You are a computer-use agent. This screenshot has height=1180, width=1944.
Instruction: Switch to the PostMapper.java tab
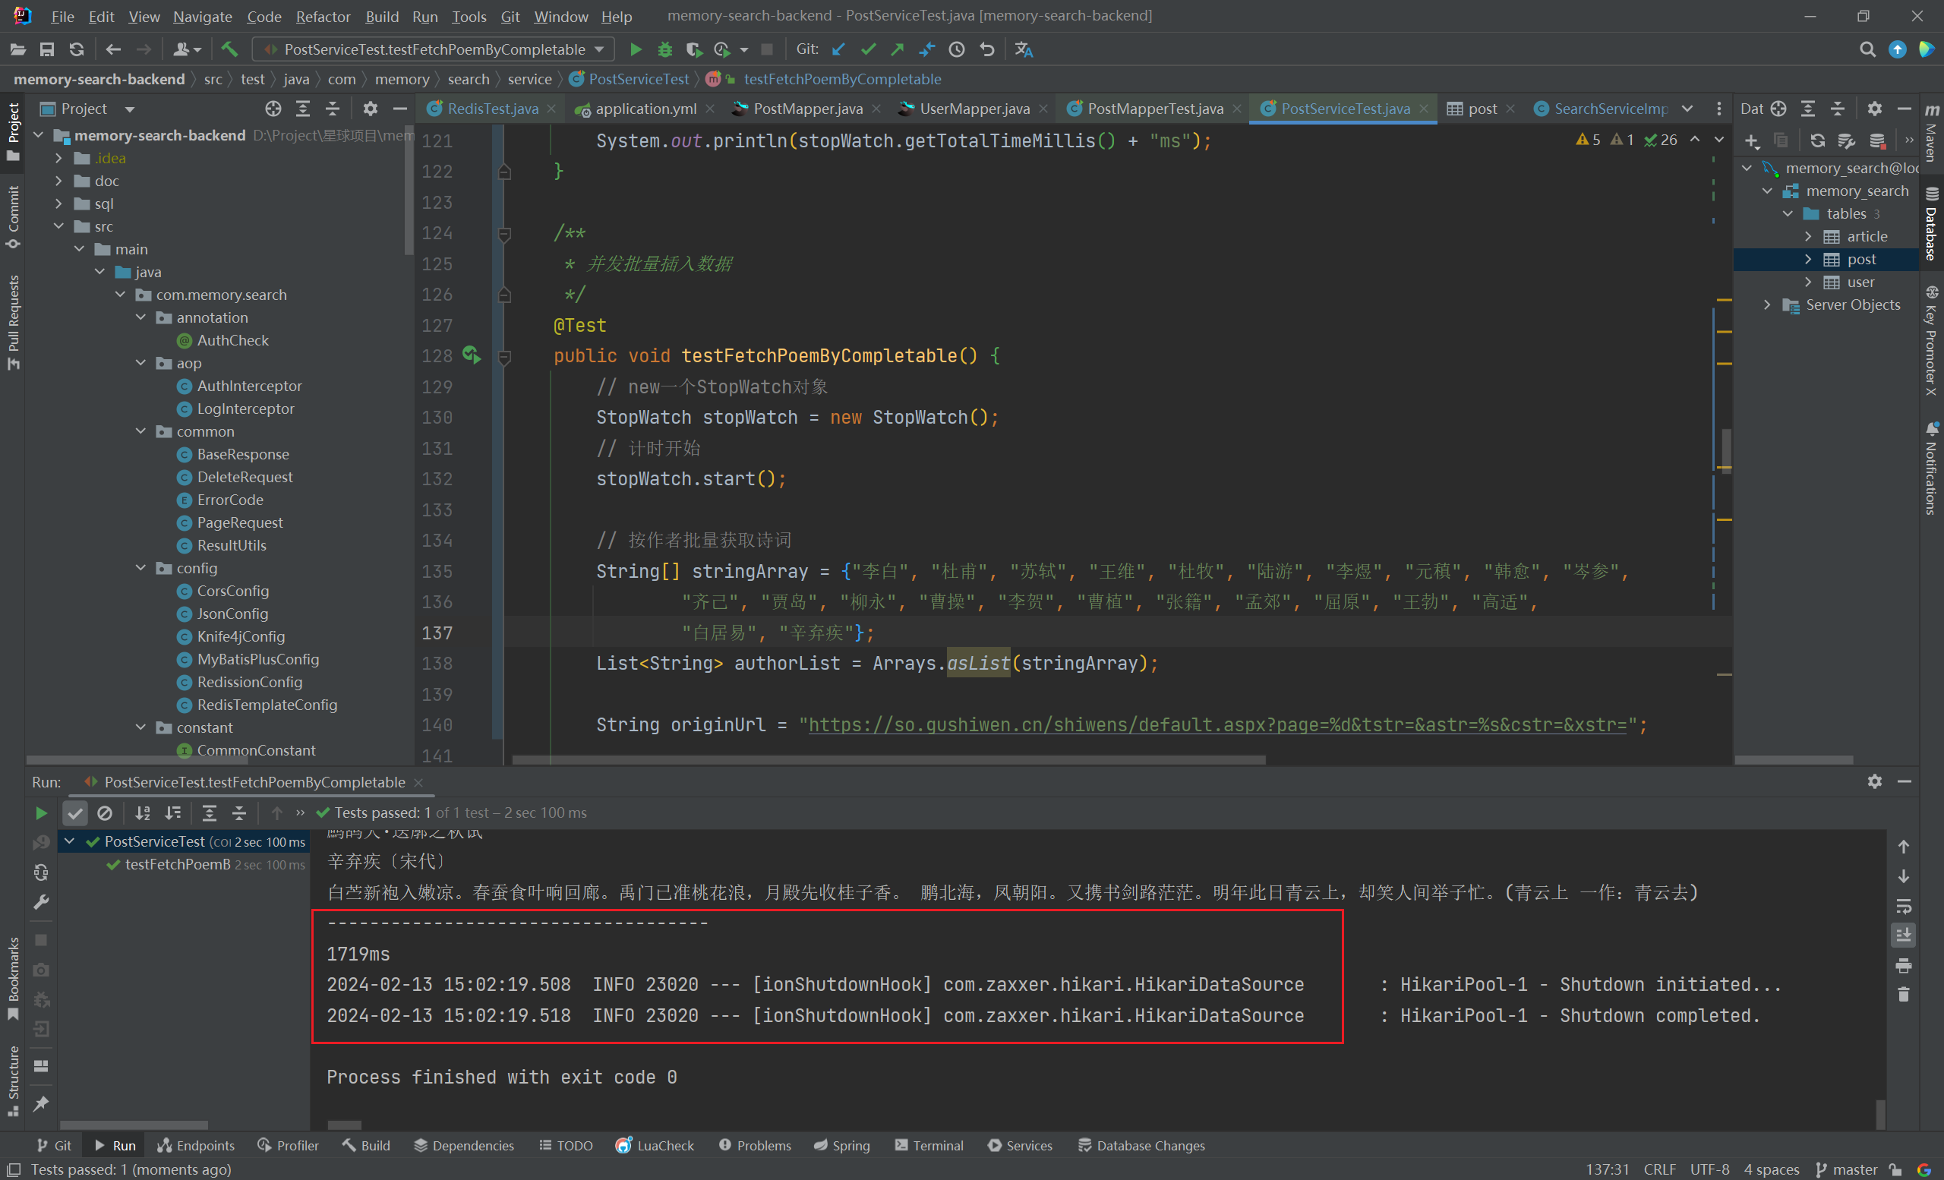click(x=807, y=109)
